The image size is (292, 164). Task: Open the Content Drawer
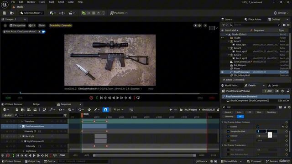pos(11,161)
